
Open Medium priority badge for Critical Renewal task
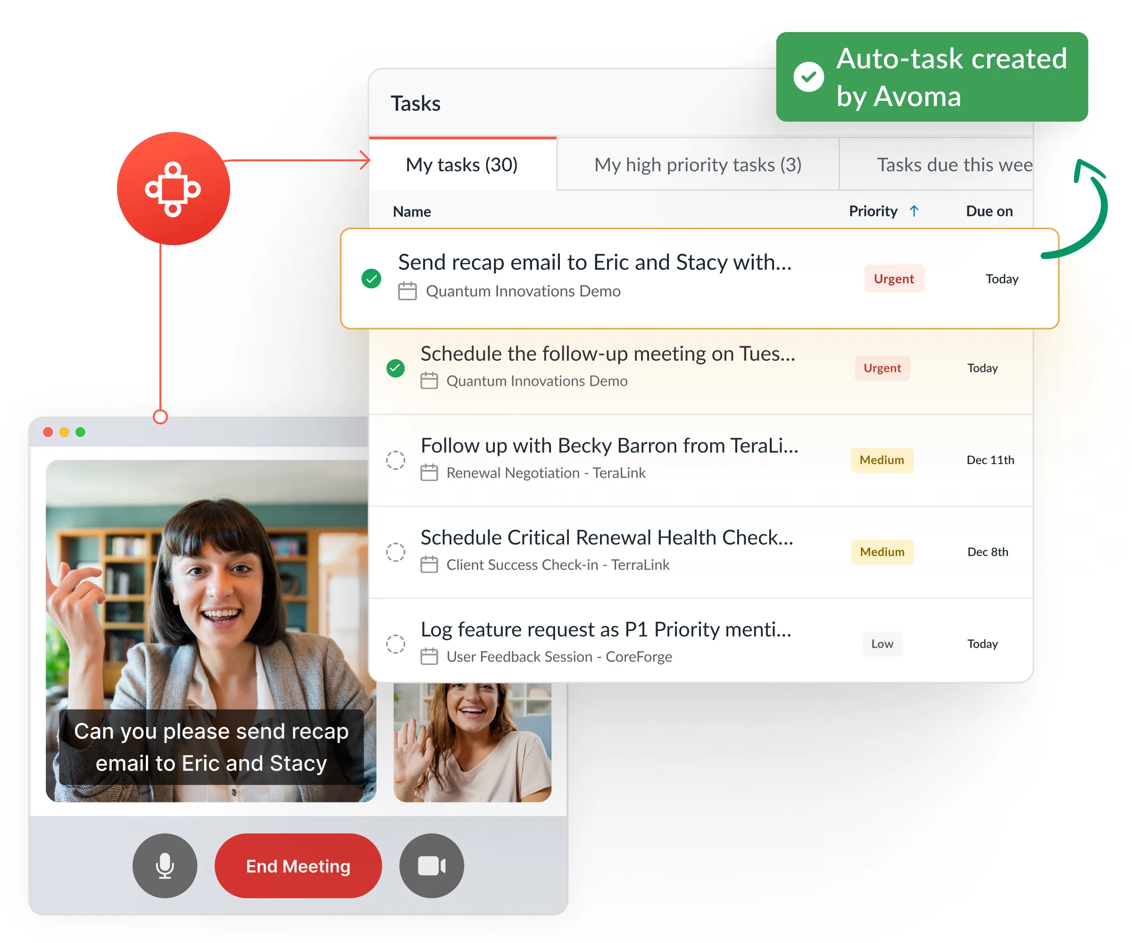tap(882, 552)
